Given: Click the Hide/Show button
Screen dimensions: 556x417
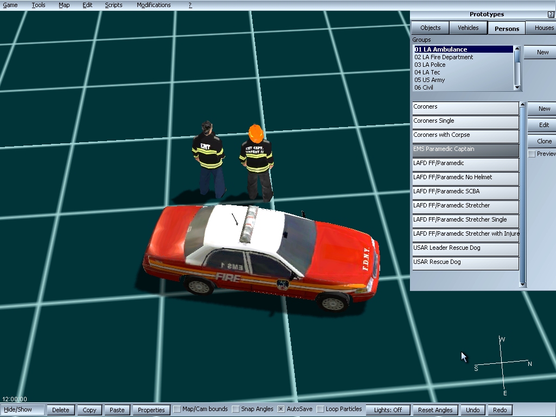Looking at the screenshot, I should (x=22, y=409).
